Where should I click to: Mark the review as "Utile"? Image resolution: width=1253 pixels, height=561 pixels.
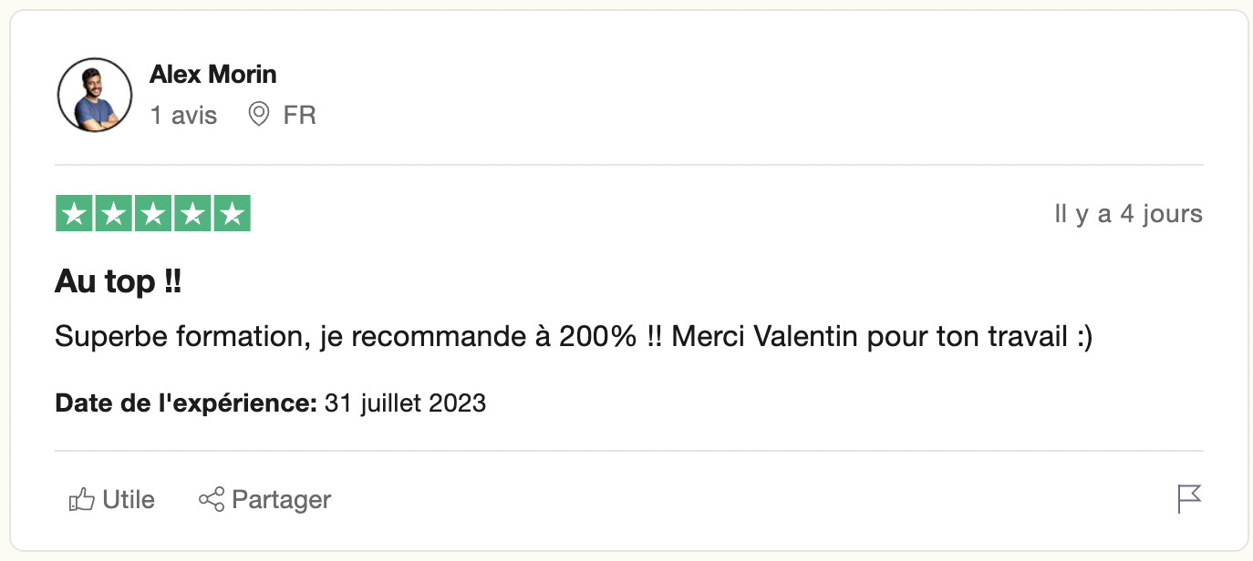coord(128,500)
